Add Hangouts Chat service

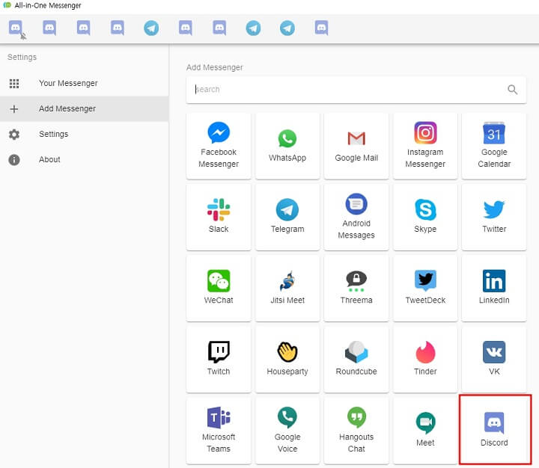[356, 431]
